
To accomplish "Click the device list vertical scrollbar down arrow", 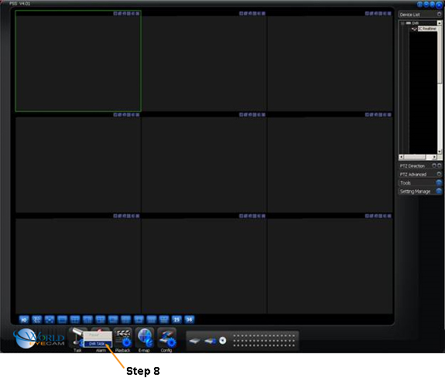I will tap(440, 152).
